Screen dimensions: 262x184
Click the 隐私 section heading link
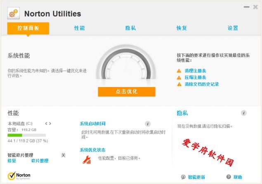(x=182, y=113)
